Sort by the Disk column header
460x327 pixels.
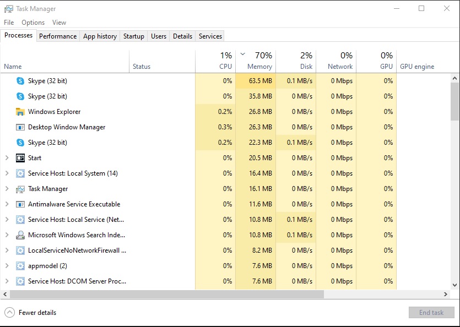point(296,61)
